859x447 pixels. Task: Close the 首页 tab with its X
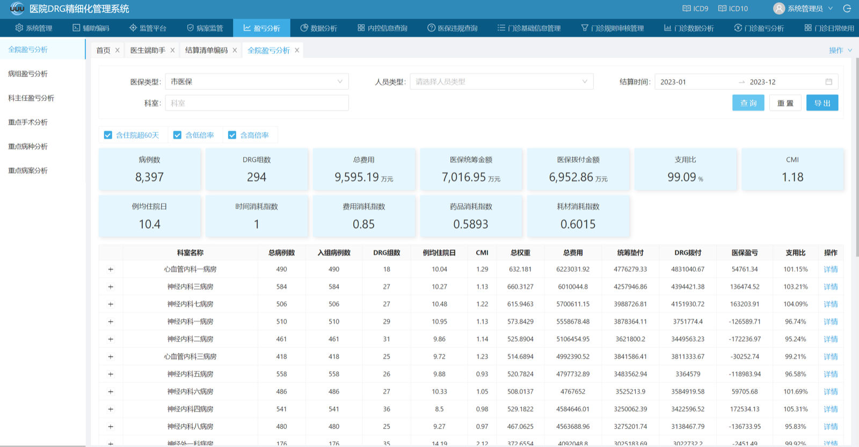tap(118, 50)
